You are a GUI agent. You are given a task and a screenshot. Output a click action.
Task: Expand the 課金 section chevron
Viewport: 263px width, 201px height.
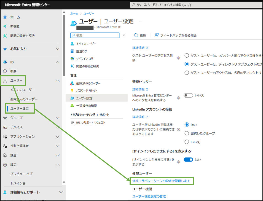click(x=58, y=155)
